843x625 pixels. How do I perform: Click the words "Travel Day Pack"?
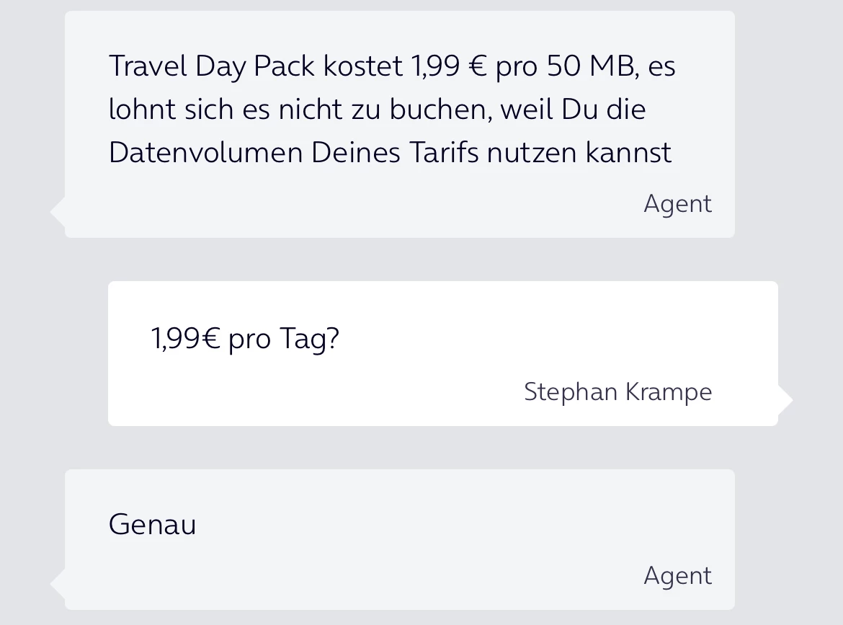click(212, 66)
